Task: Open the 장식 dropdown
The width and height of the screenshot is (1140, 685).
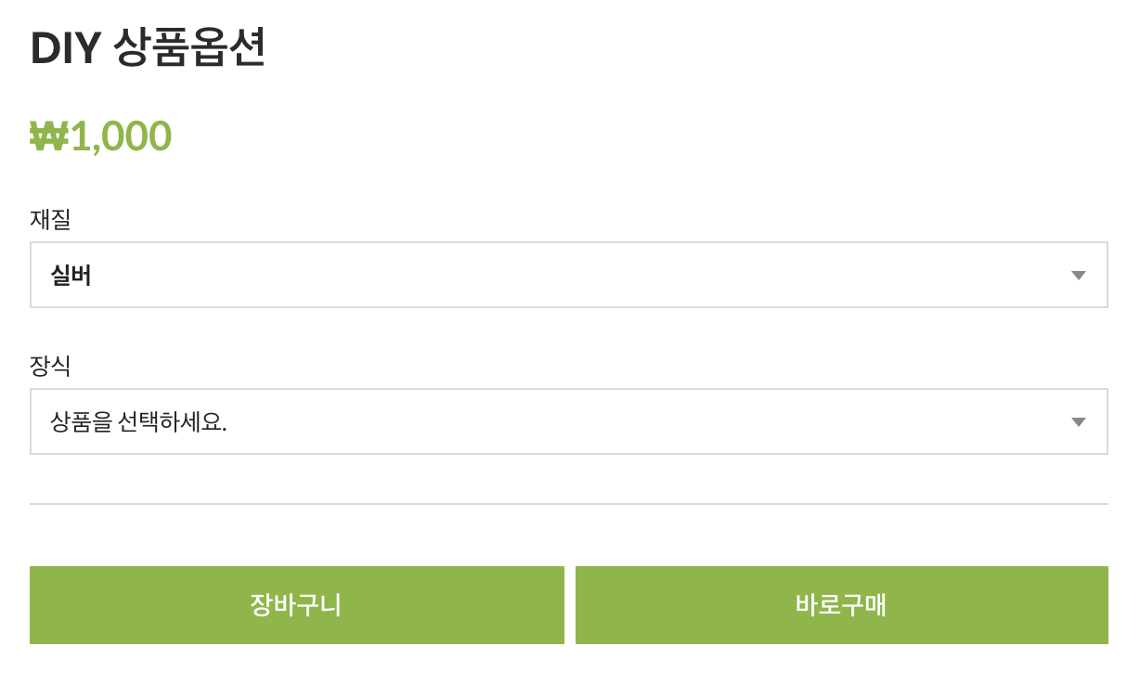Action: pyautogui.click(x=568, y=421)
